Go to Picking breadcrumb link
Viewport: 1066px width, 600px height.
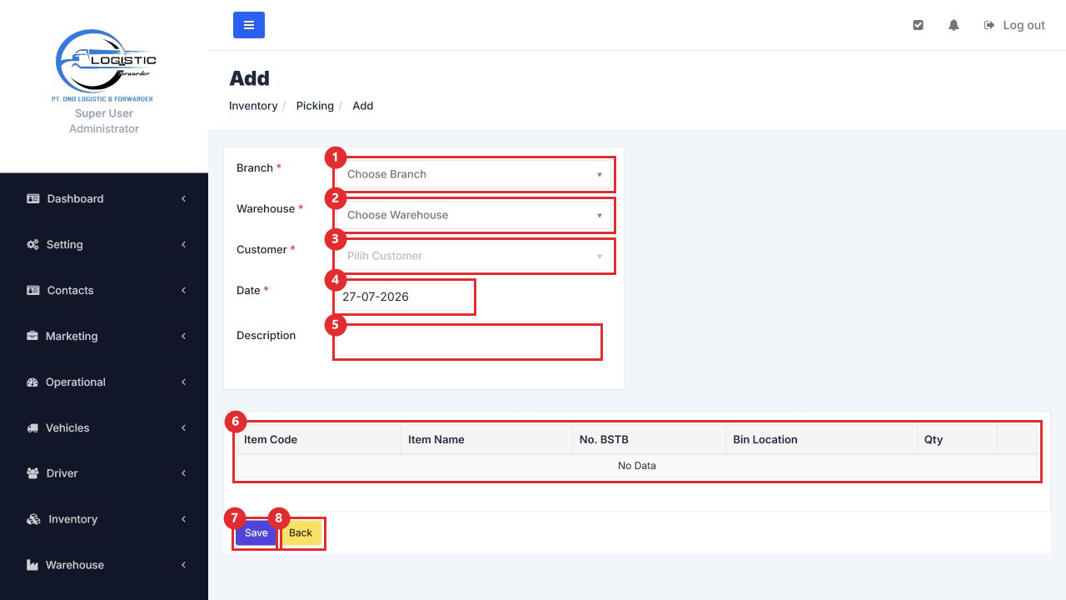315,106
